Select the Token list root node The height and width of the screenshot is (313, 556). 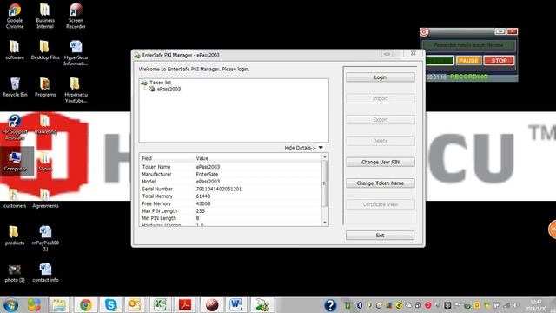click(x=160, y=83)
